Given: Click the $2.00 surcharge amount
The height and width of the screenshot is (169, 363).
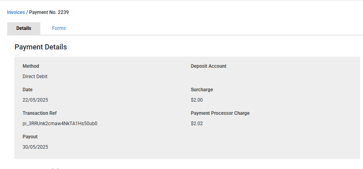Looking at the screenshot, I should 197,100.
